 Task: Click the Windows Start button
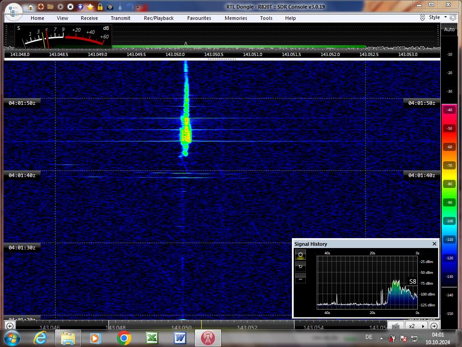(12, 338)
